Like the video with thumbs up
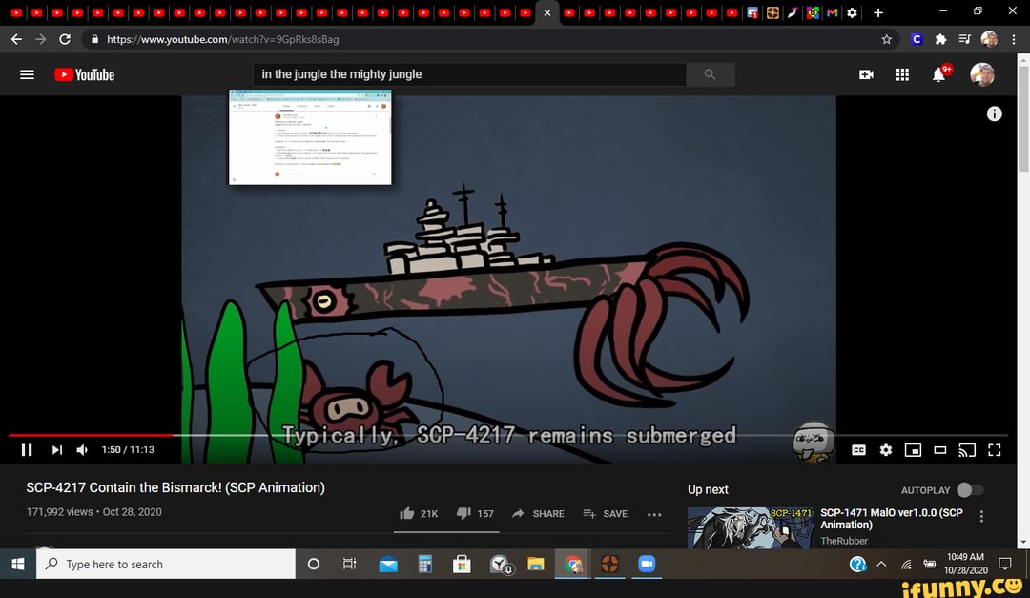The image size is (1030, 598). pos(407,513)
